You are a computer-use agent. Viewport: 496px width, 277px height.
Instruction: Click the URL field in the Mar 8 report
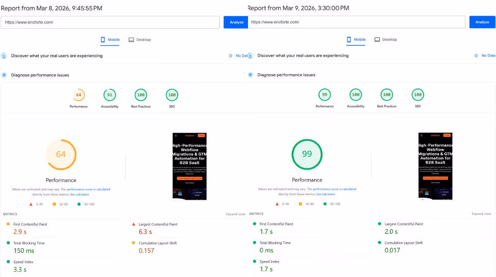tap(110, 22)
